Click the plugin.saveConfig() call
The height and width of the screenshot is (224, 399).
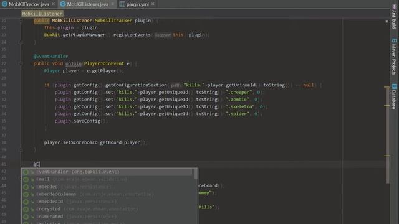point(81,121)
